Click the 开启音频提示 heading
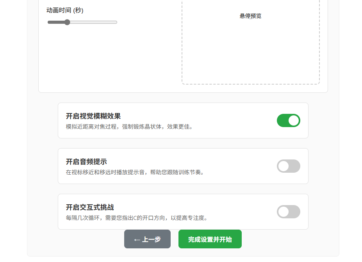Screen dimensions: 362x262 [x=86, y=161]
